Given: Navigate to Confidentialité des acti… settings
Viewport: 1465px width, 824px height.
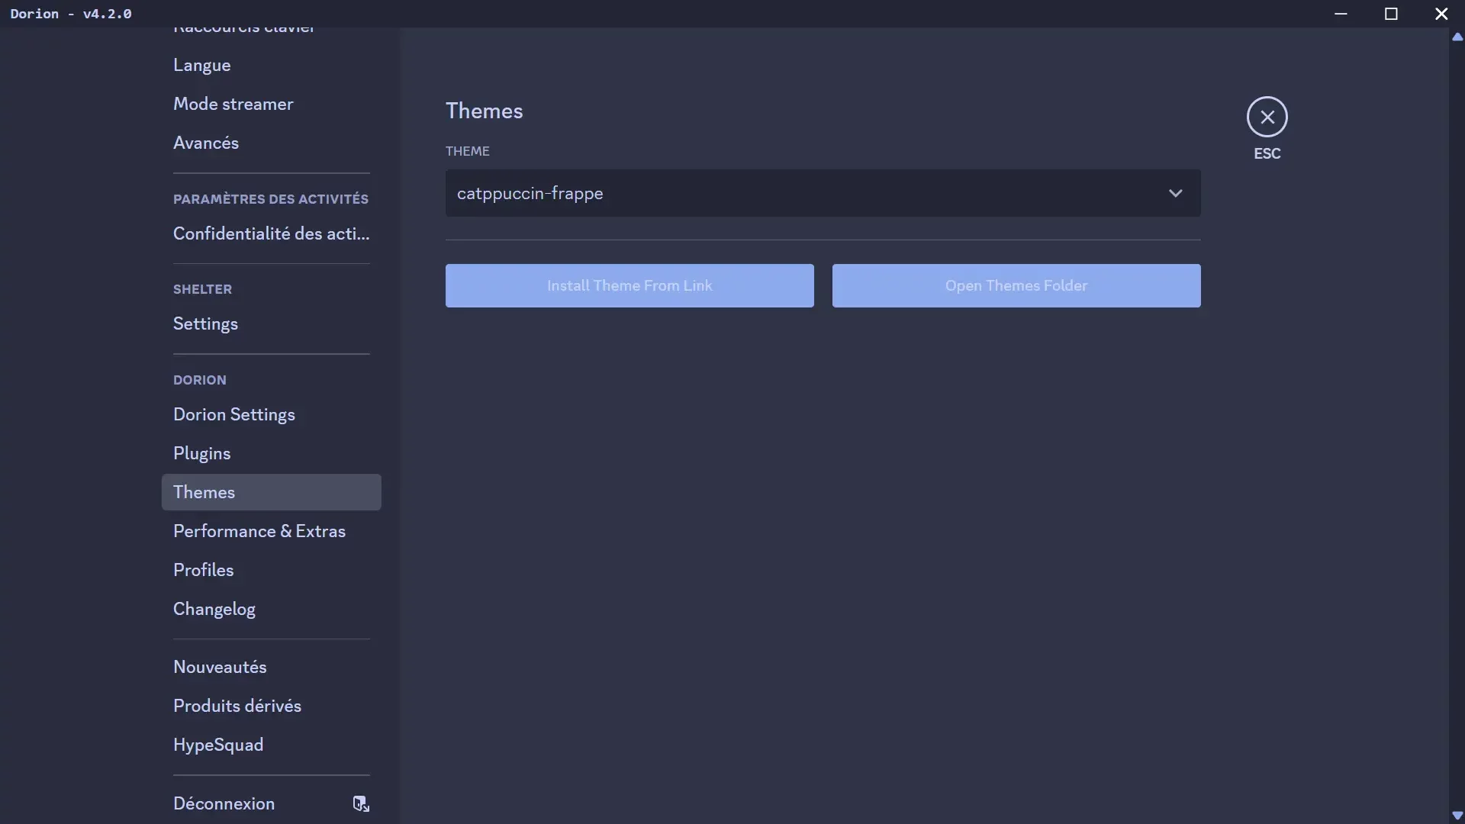Looking at the screenshot, I should [271, 233].
